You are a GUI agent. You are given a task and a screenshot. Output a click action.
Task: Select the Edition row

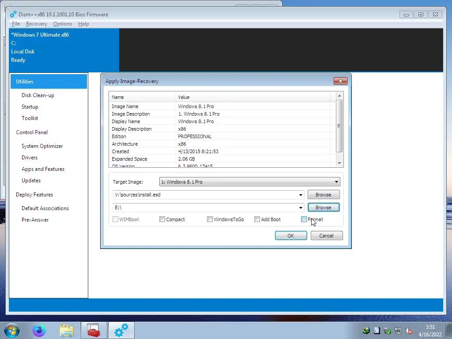coord(222,136)
